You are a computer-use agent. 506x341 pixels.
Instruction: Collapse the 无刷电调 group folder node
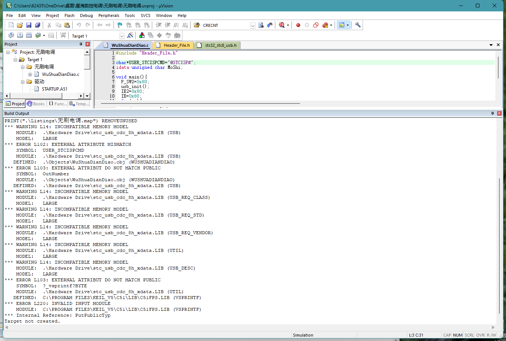(x=22, y=67)
